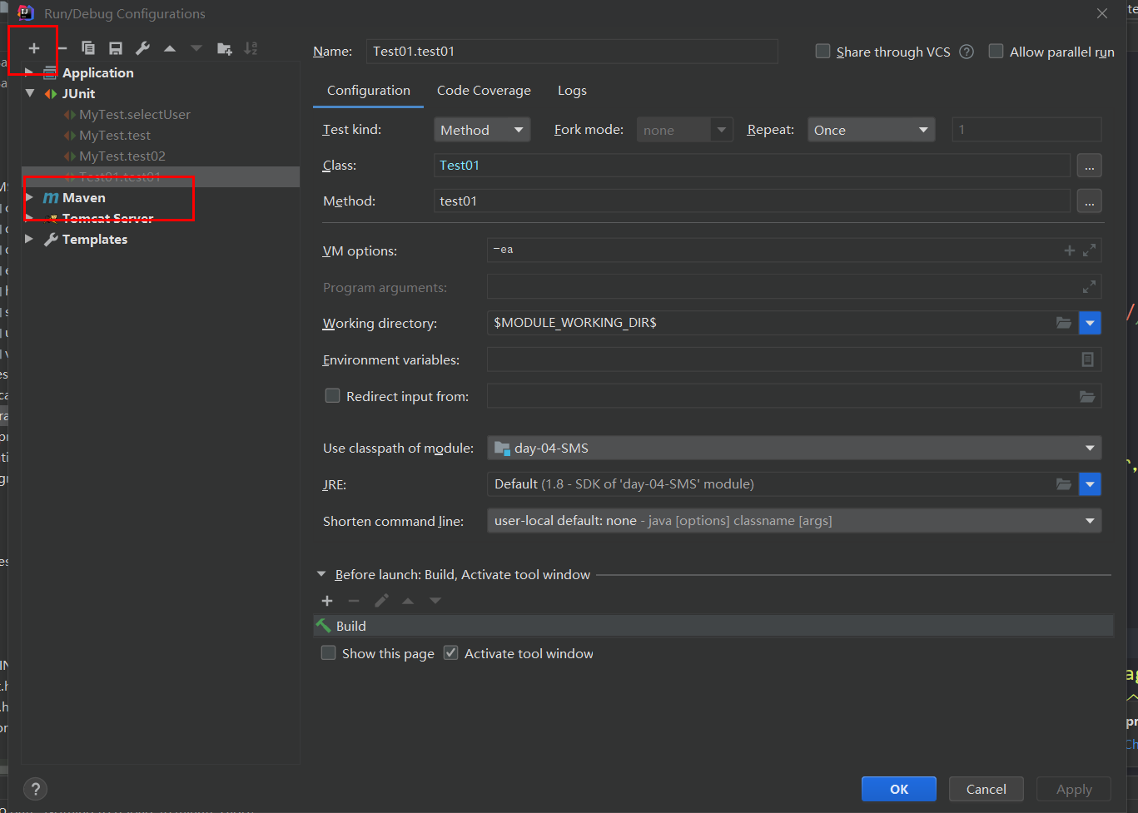Image resolution: width=1138 pixels, height=813 pixels.
Task: Apply the configuration changes
Action: (1073, 789)
